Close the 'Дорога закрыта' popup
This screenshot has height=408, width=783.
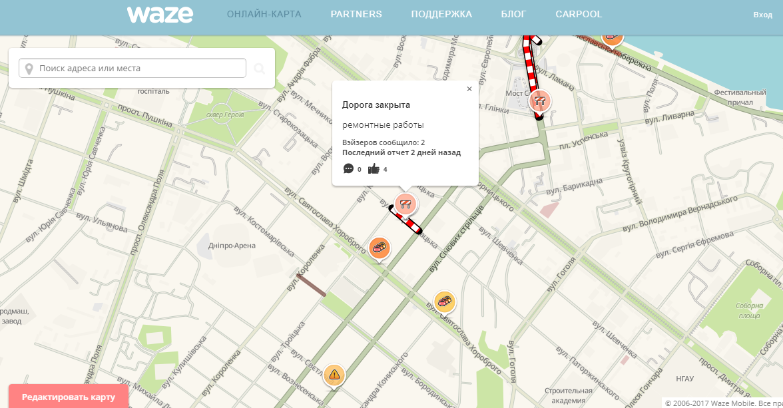pos(469,89)
